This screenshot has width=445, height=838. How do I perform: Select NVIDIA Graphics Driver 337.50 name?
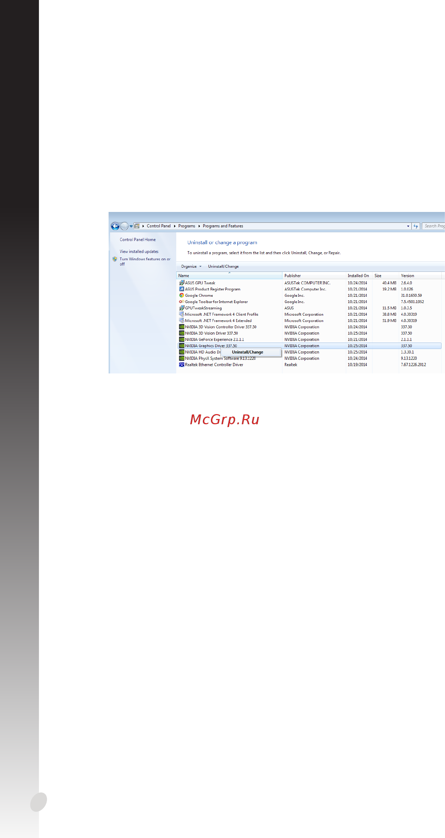point(211,346)
